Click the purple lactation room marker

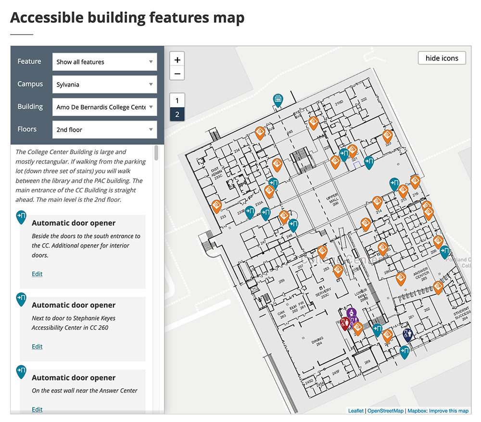pyautogui.click(x=352, y=313)
